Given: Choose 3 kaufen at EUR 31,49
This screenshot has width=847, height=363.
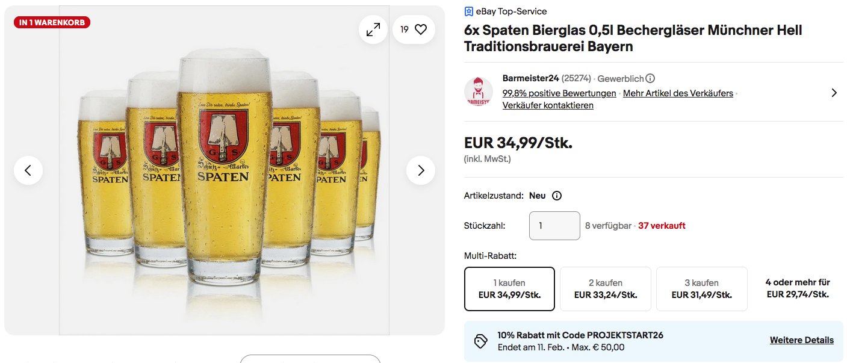Looking at the screenshot, I should [x=702, y=289].
